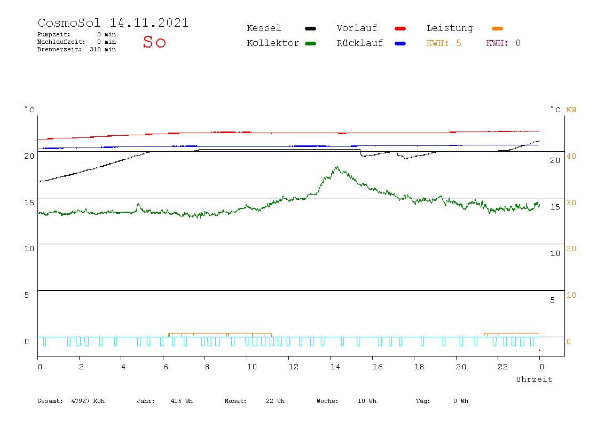Click the orange 'KWH: 5' value

[444, 43]
